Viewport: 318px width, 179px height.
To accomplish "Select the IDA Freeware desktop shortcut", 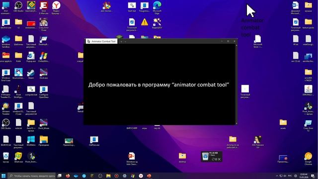I will coord(258,142).
